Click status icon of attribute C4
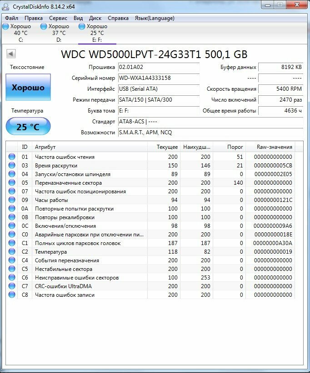 [12, 260]
